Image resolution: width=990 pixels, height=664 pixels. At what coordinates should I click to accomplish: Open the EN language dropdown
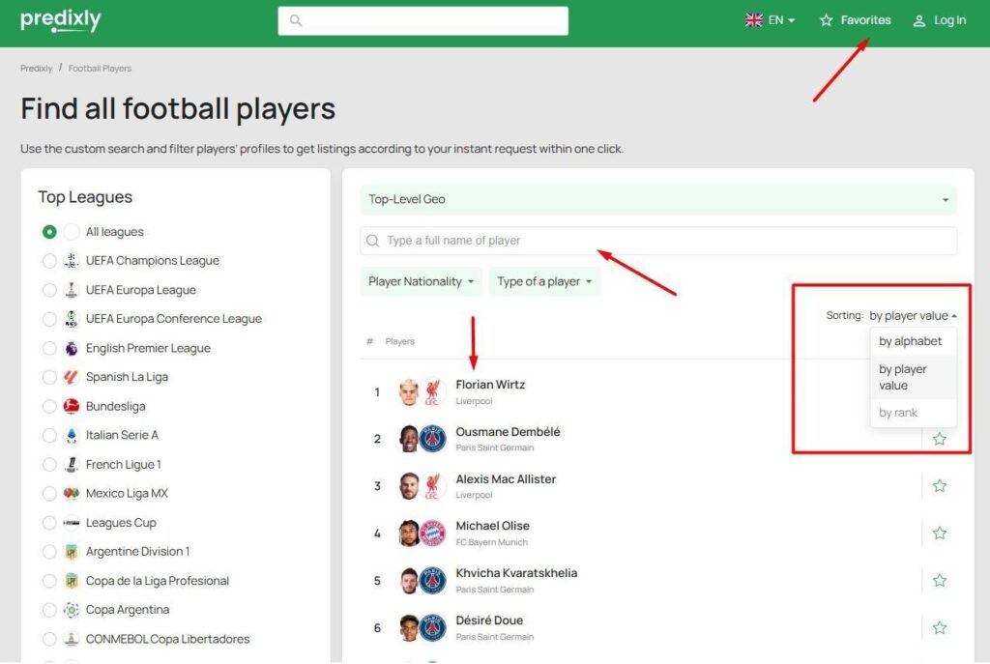pyautogui.click(x=771, y=20)
